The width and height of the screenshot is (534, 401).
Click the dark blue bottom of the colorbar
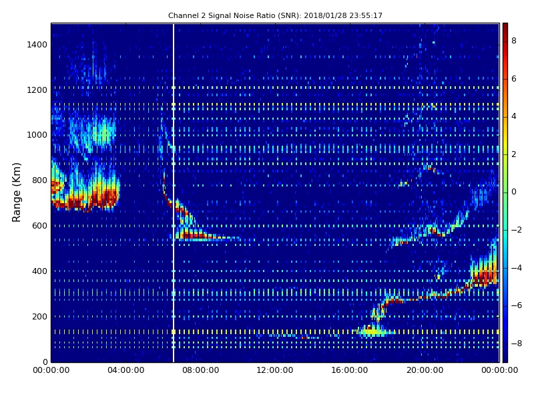tap(505, 355)
